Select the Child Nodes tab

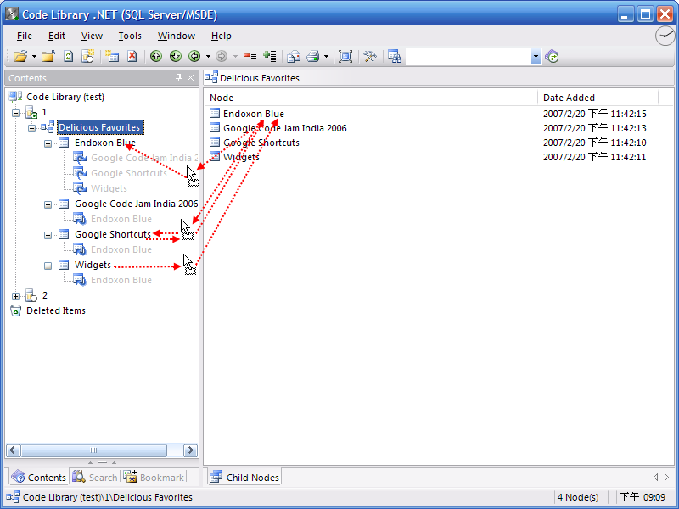pos(244,477)
